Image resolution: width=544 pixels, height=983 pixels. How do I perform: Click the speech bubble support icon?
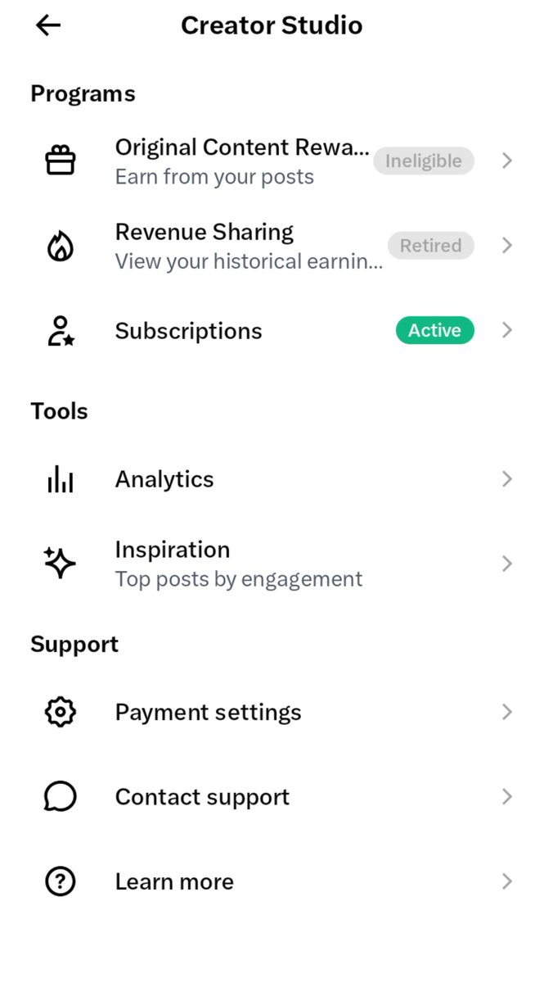coord(60,797)
